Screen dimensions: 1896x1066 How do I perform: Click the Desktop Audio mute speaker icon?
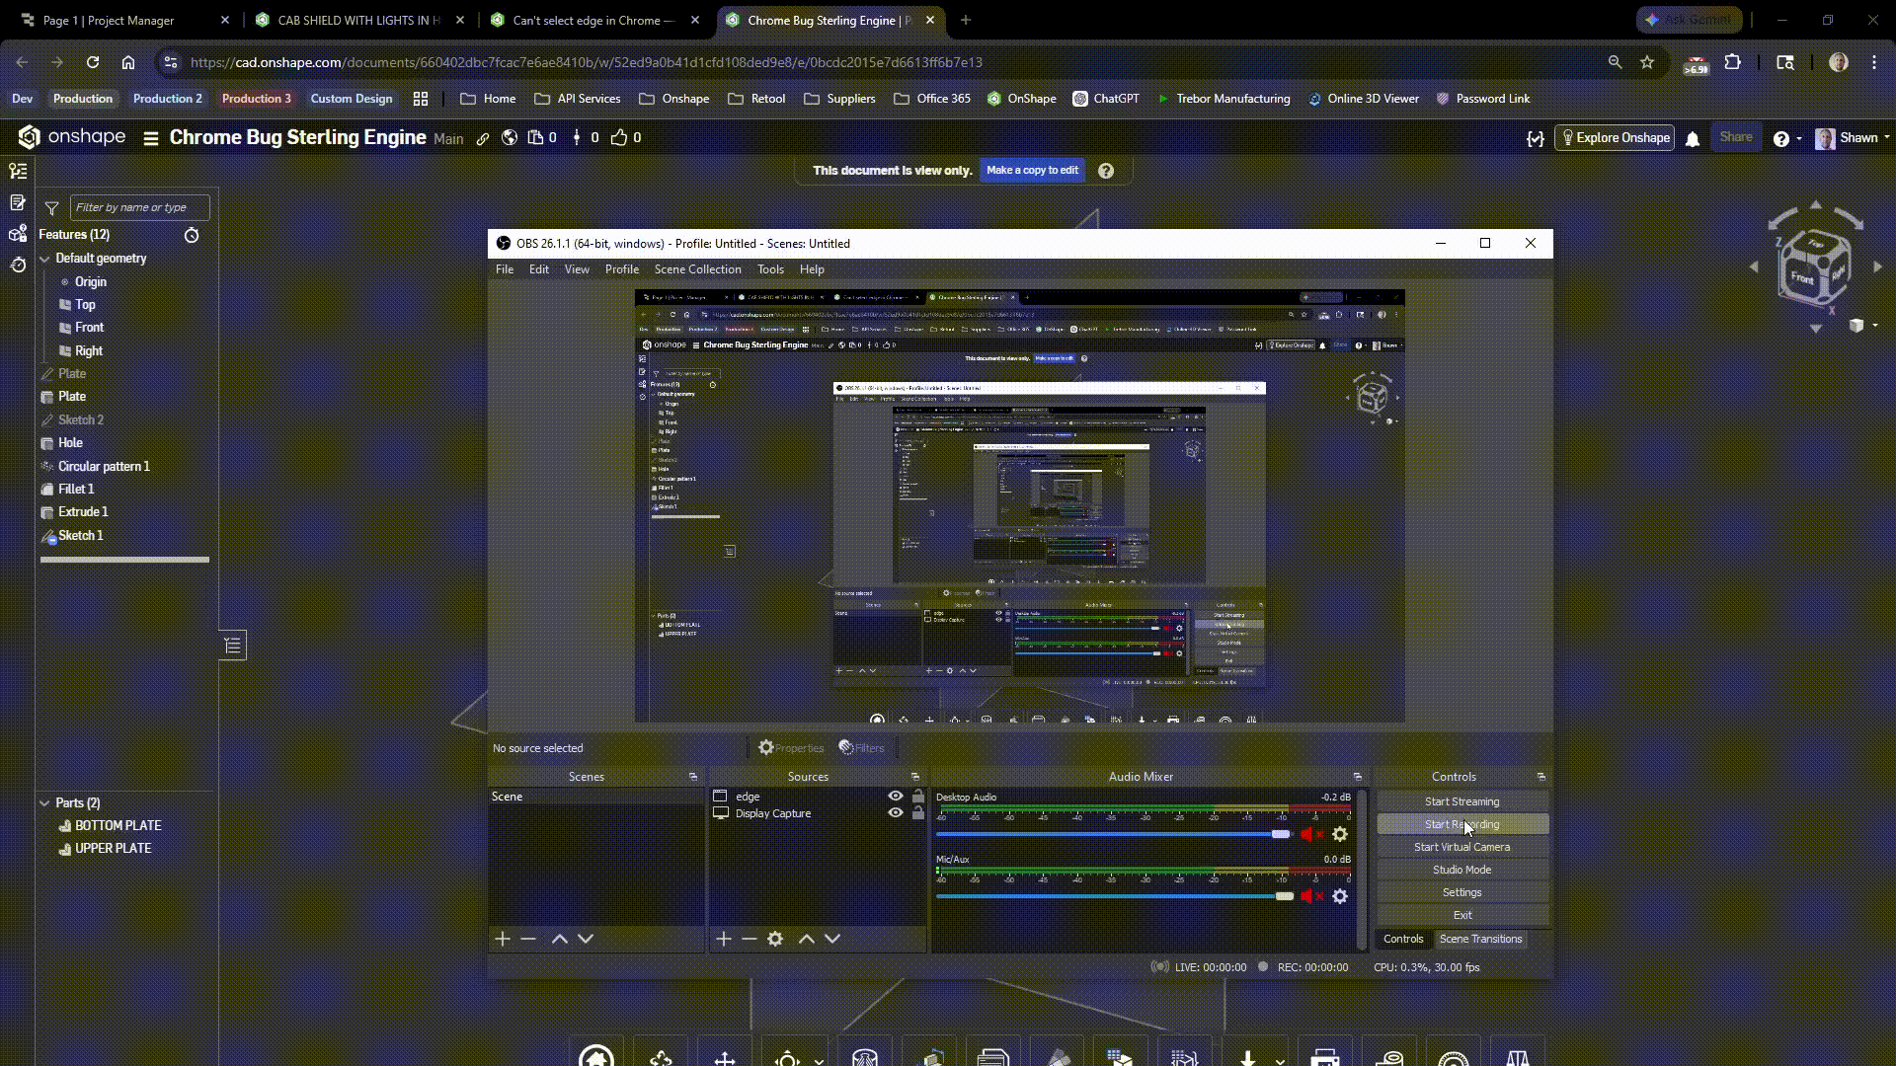coord(1307,835)
